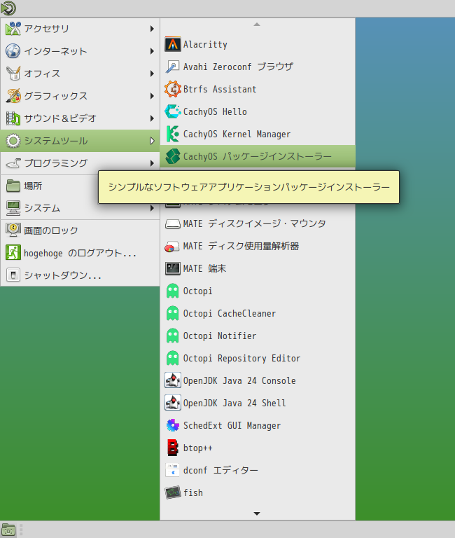Click the SchedExt GUI Manager icon

point(172,425)
